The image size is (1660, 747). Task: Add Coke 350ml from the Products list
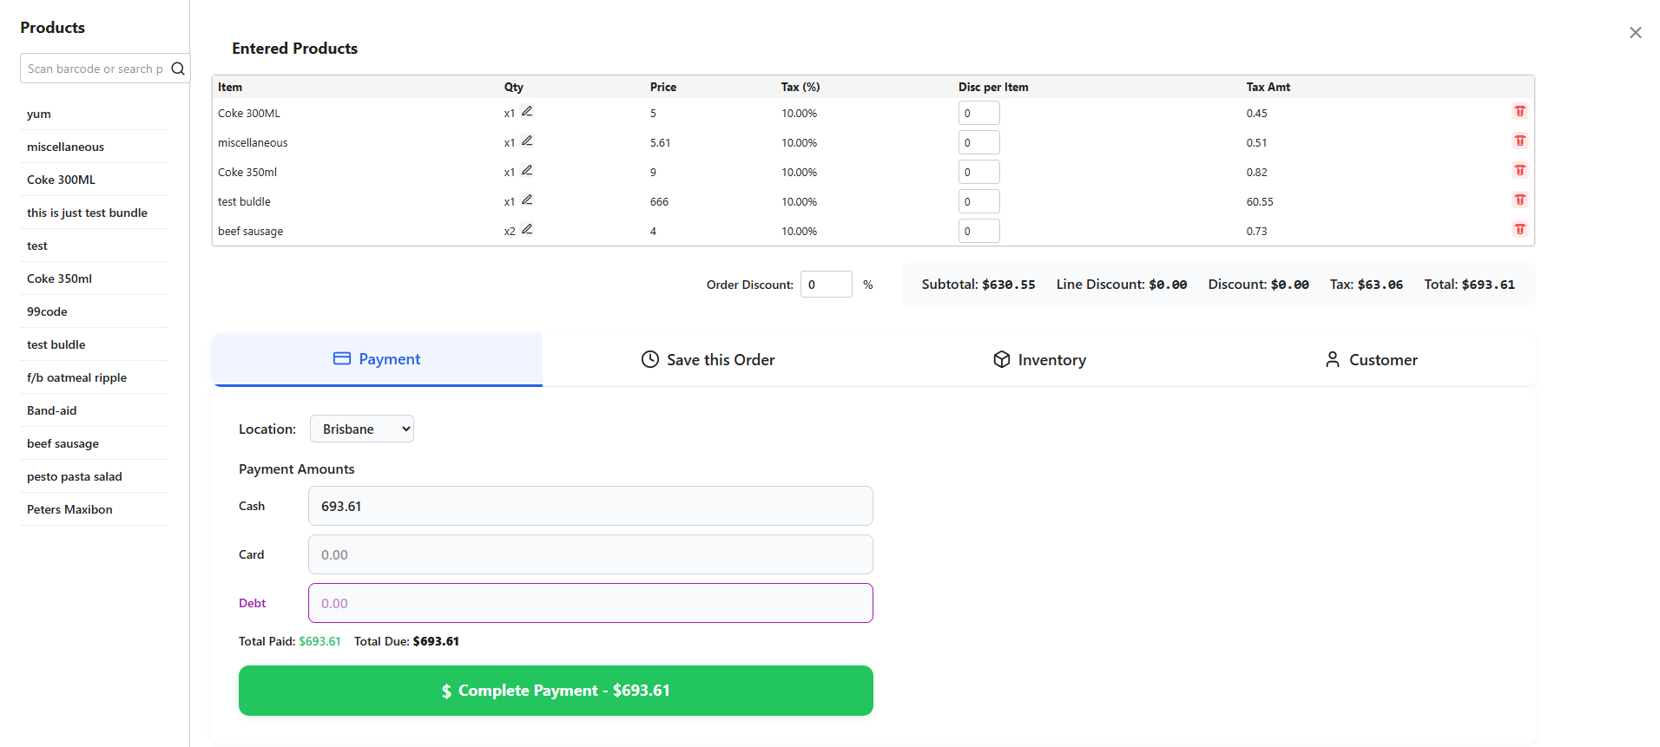[x=95, y=278]
